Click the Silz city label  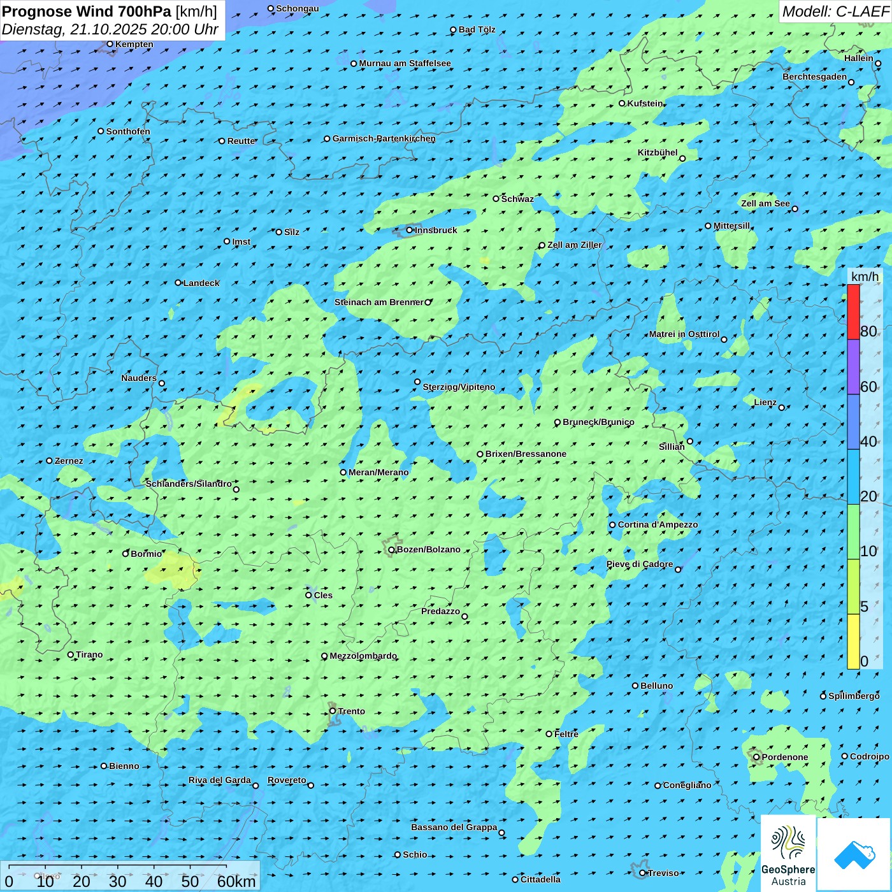[x=292, y=232]
